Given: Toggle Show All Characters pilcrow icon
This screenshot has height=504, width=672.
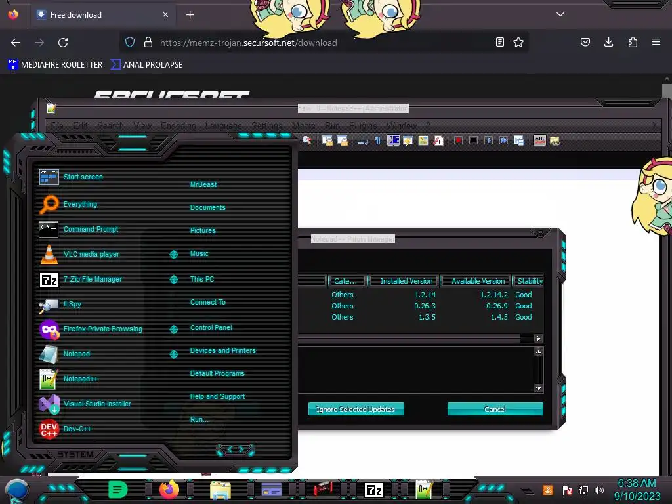Looking at the screenshot, I should [x=377, y=140].
